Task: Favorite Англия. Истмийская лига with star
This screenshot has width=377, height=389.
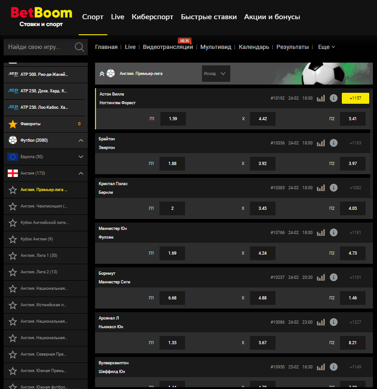Action: [x=13, y=305]
